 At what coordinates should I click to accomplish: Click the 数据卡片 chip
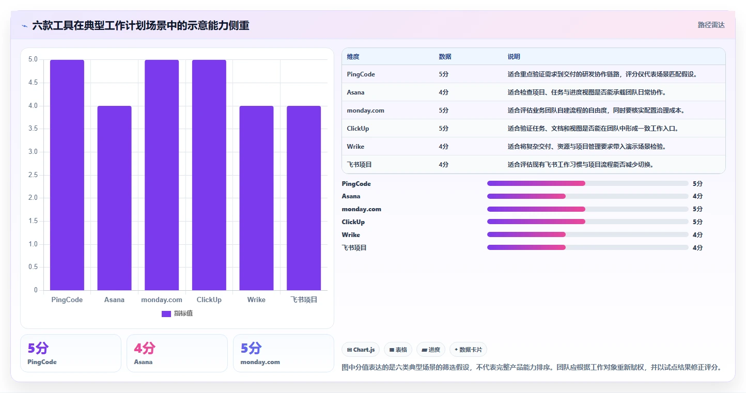pos(468,350)
